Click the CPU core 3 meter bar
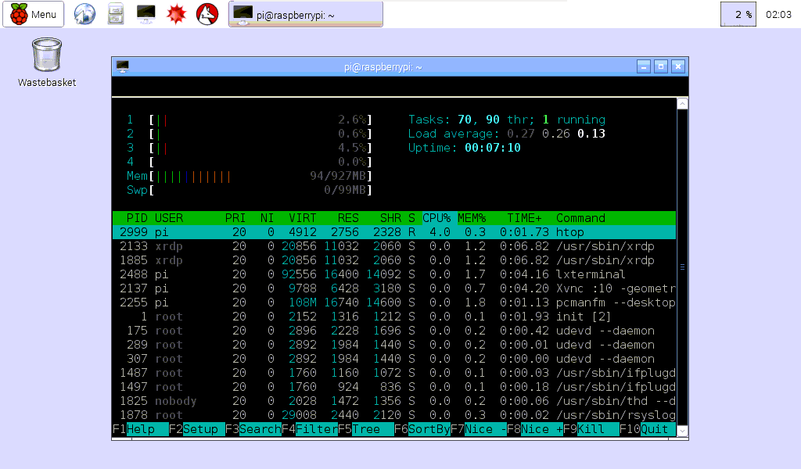Screen dimensions: 801x469 click(250, 148)
